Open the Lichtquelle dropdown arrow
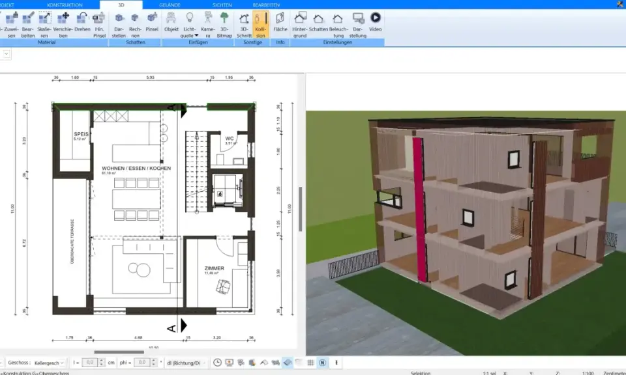Image resolution: width=626 pixels, height=375 pixels. [x=196, y=36]
